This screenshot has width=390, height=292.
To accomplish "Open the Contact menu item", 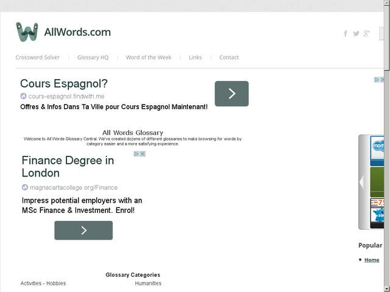I will click(x=229, y=57).
